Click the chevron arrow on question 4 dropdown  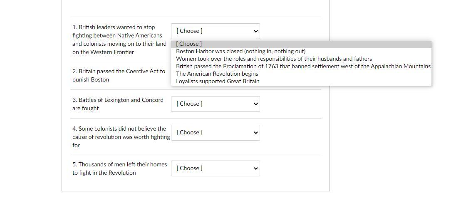point(255,133)
